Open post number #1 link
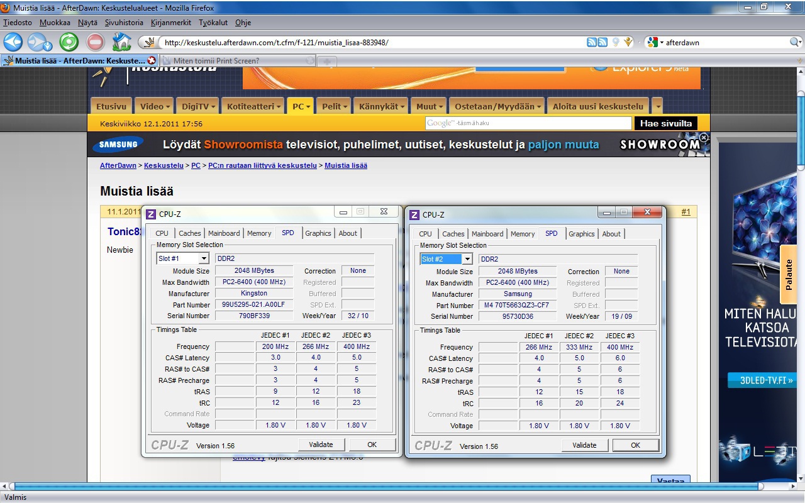 (x=686, y=212)
